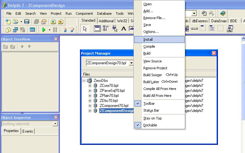
Task: Select ZPlain70.bpl in the project list
Action: click(109, 96)
